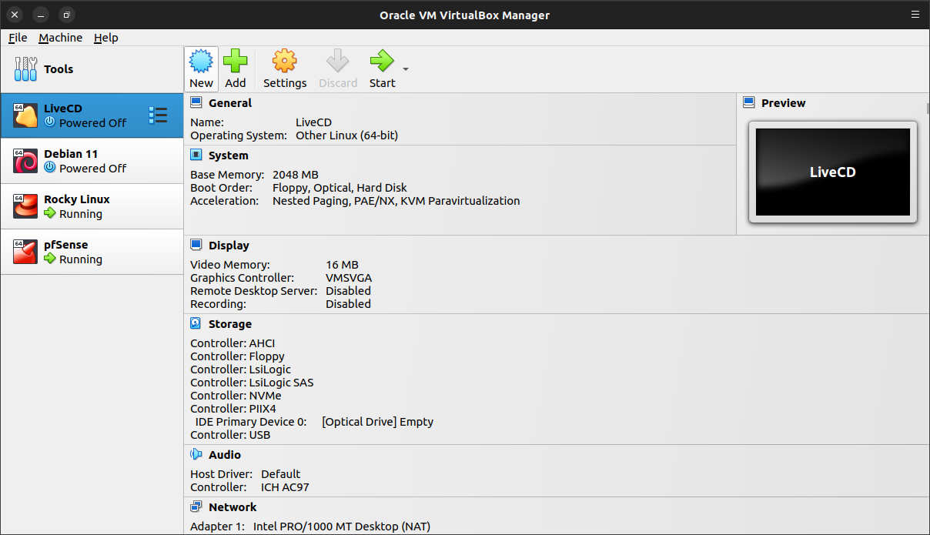Click the Display section icon
Viewport: 930px width, 535px height.
[x=196, y=245]
